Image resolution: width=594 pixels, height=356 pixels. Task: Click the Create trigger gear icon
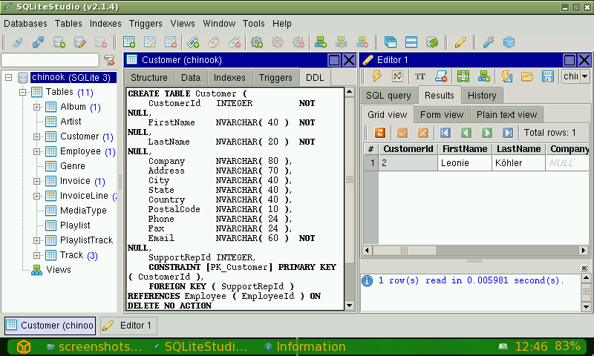coord(257,42)
